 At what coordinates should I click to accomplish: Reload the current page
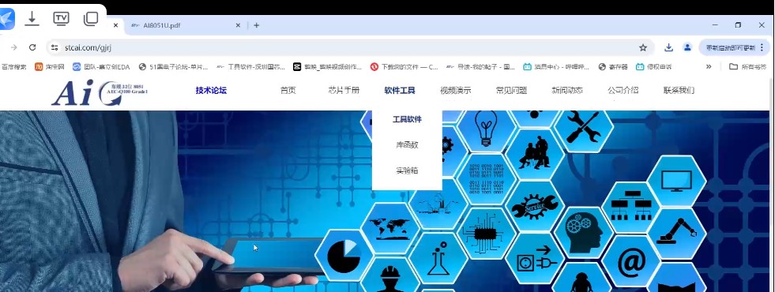[32, 47]
